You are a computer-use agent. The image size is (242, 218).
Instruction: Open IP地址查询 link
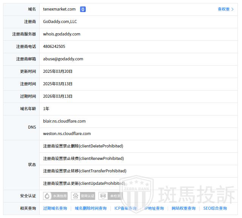click(x=154, y=208)
